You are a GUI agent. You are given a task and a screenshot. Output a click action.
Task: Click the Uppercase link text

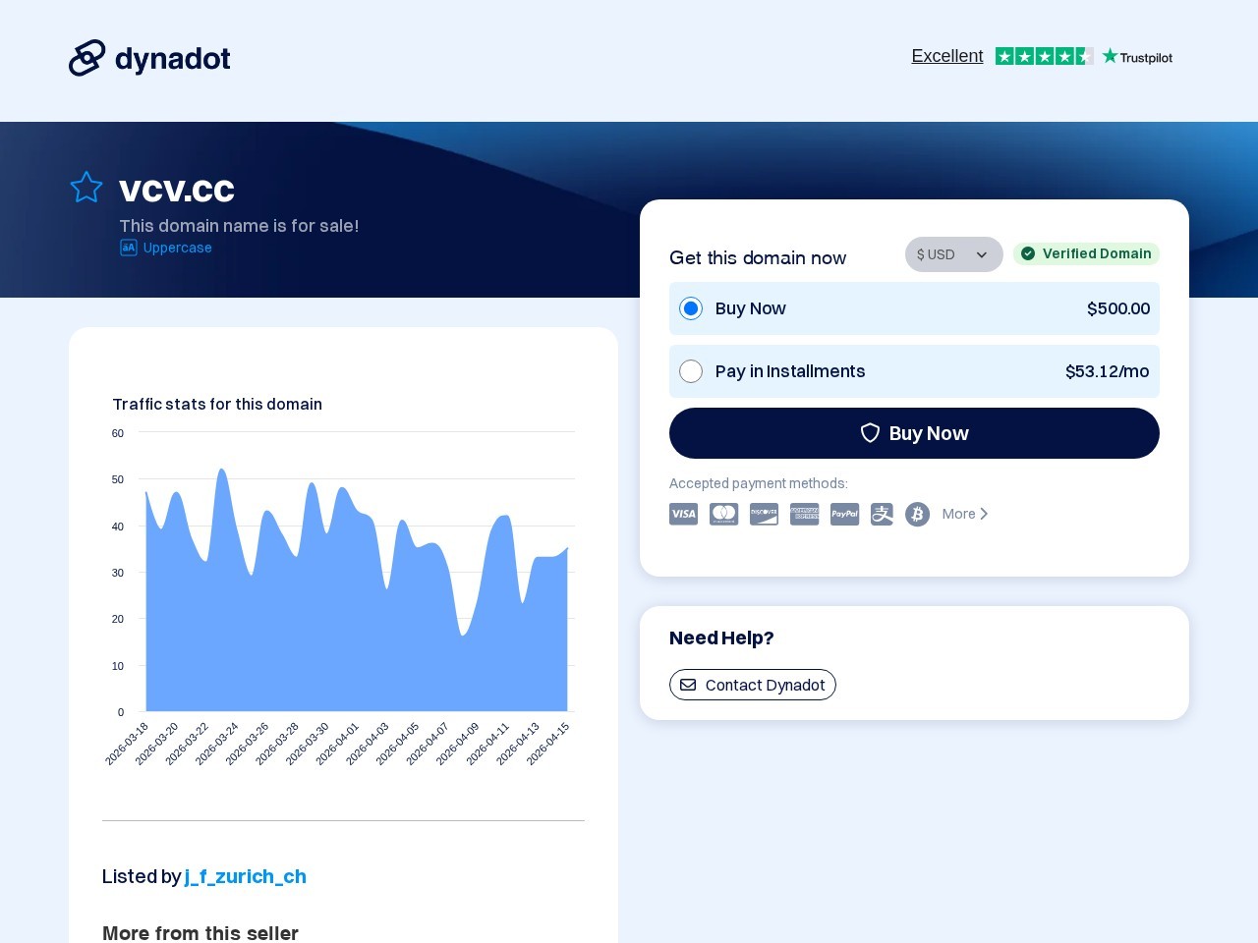point(178,248)
